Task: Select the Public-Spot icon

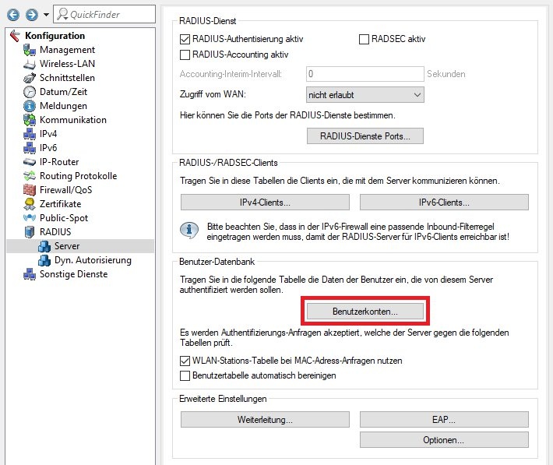Action: click(x=30, y=218)
